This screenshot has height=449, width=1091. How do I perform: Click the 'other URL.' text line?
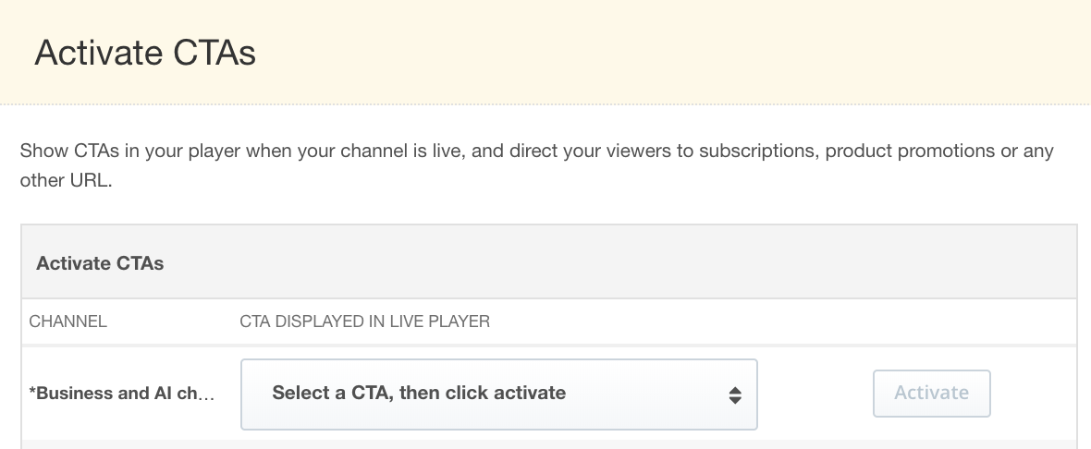click(x=66, y=181)
